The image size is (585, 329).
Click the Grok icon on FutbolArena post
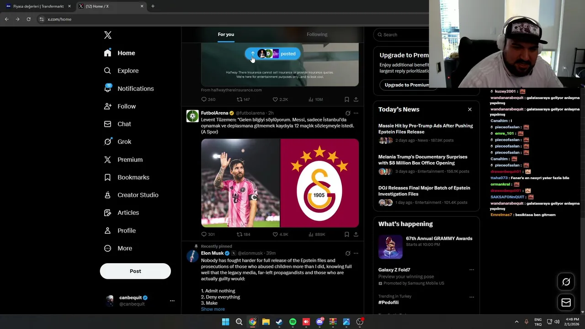pyautogui.click(x=348, y=113)
